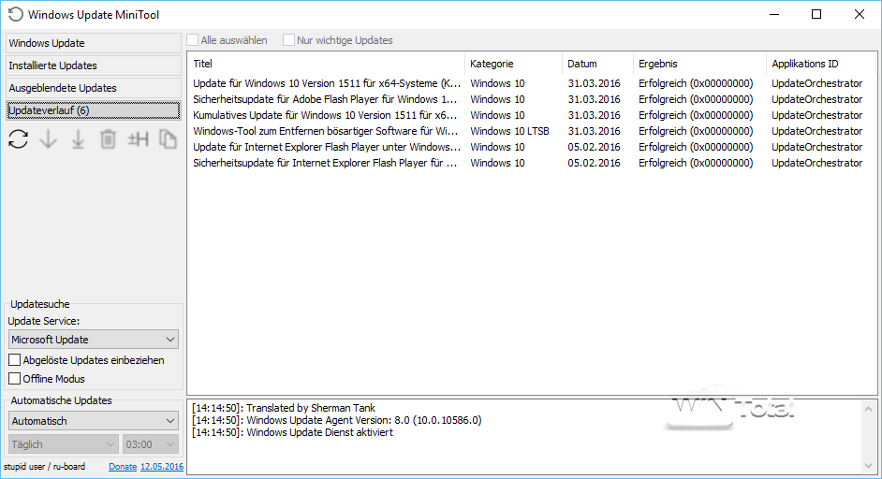882x479 pixels.
Task: Click the app logo icon in title bar
Action: coord(16,15)
